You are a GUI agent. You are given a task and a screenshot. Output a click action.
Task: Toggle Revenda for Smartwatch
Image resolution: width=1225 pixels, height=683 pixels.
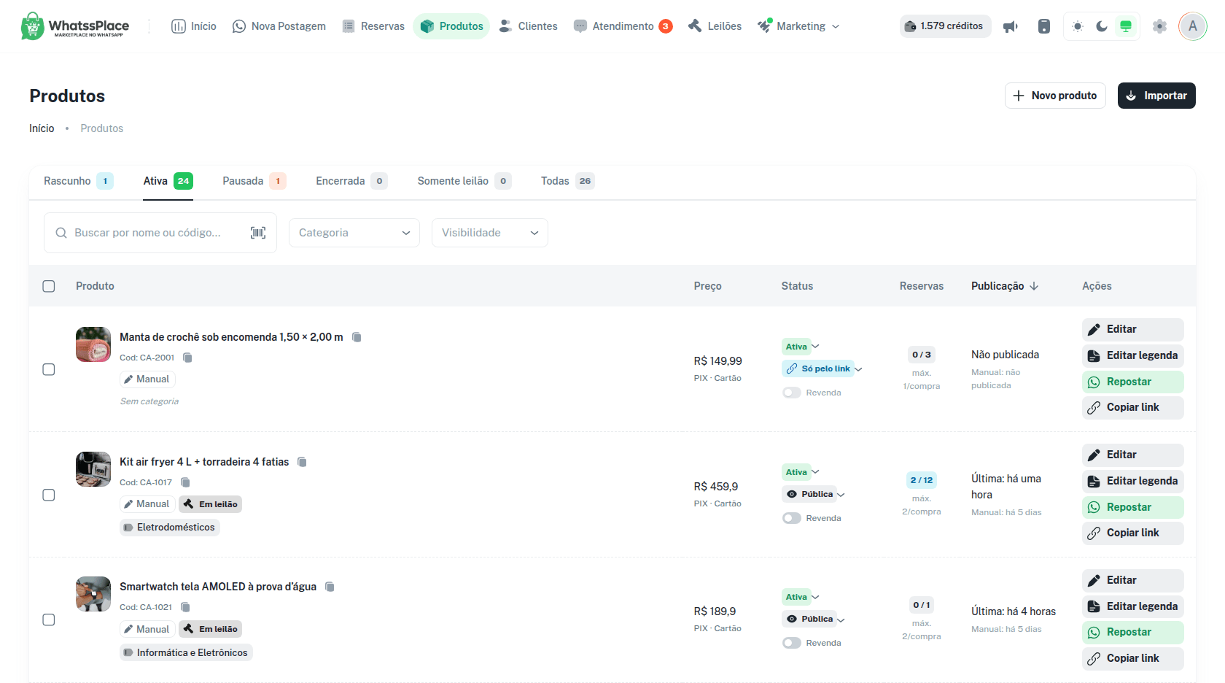pos(792,643)
